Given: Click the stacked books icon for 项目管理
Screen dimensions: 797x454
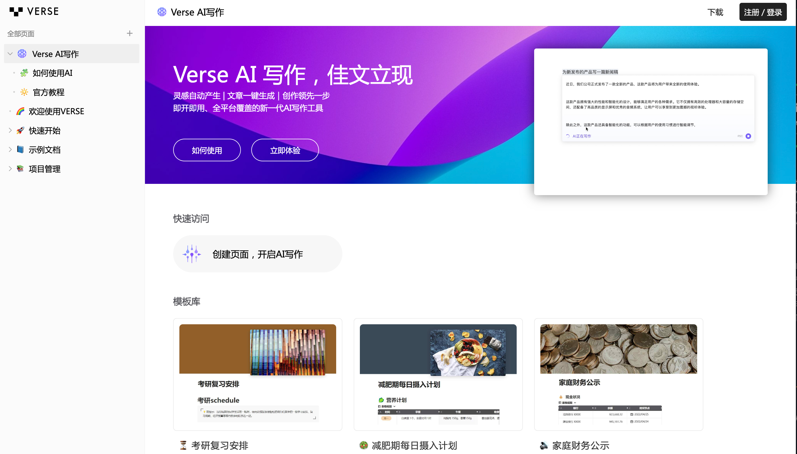Looking at the screenshot, I should (x=20, y=169).
